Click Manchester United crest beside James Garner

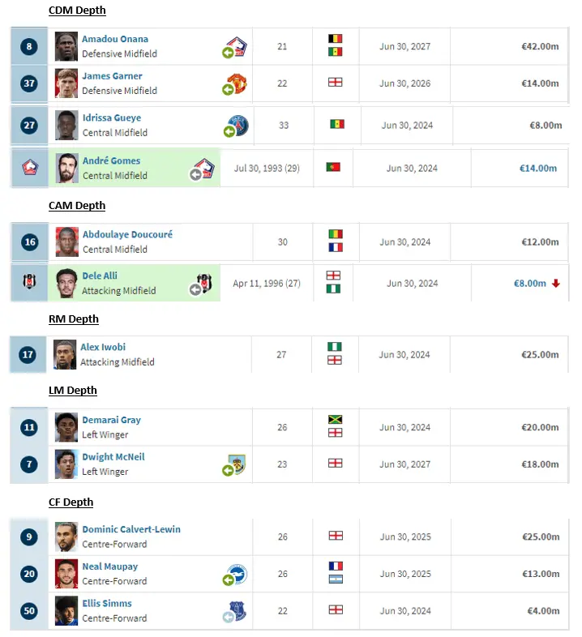click(x=238, y=83)
